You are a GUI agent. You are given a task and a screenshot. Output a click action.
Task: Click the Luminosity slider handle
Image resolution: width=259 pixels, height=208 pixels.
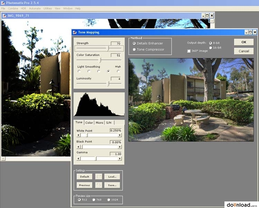click(108, 83)
